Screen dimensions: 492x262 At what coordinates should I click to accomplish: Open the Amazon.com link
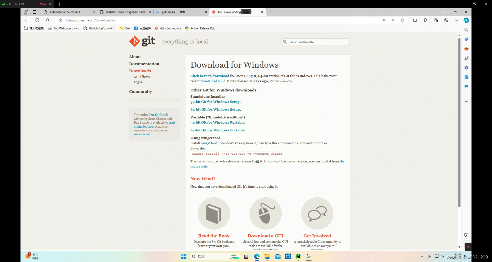pos(143,134)
